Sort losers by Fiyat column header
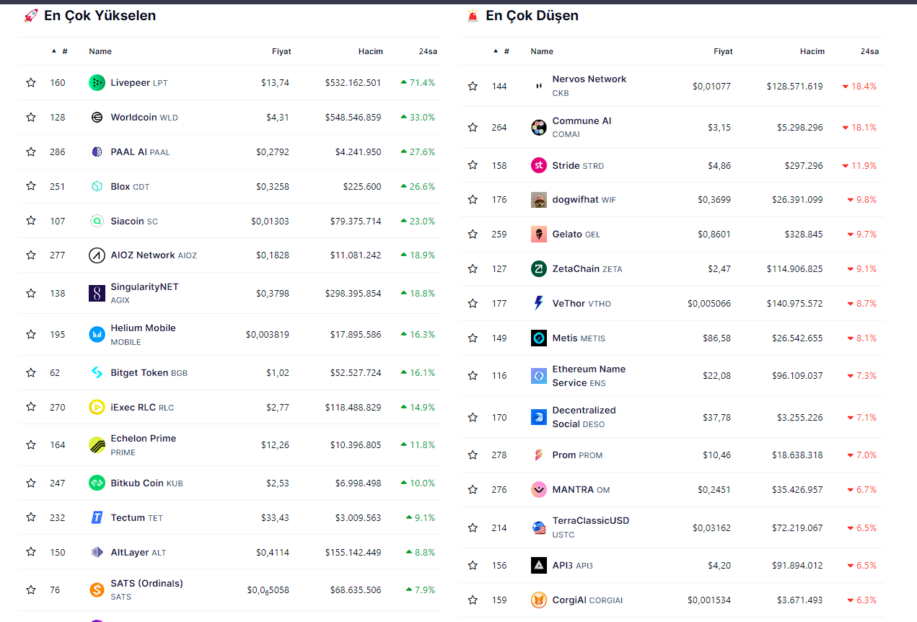The height and width of the screenshot is (622, 917). click(722, 51)
